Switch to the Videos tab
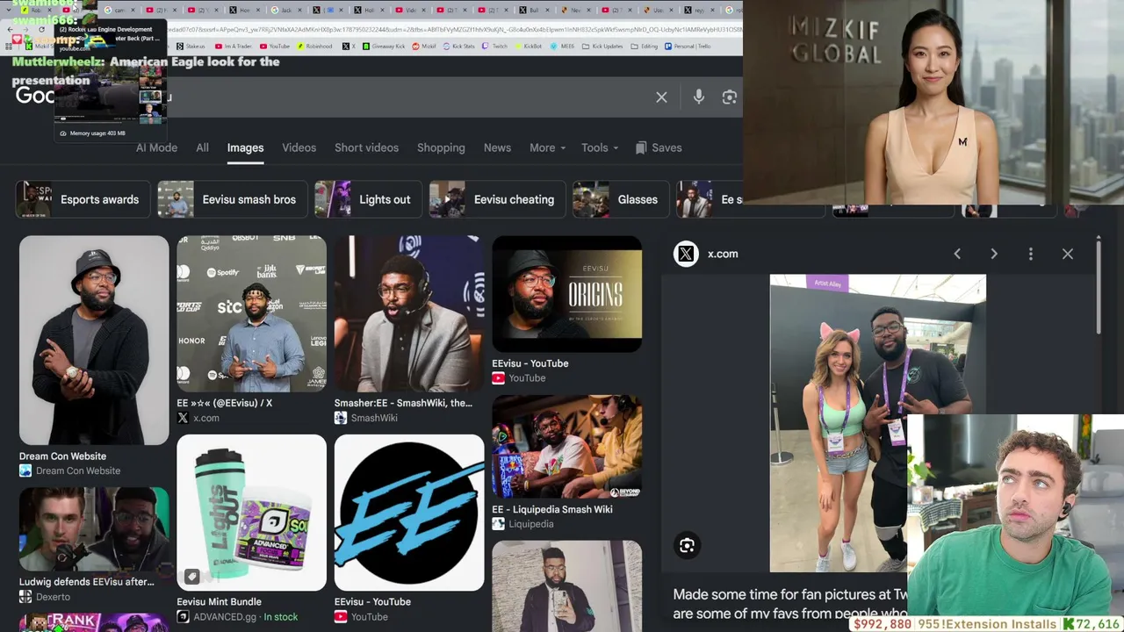The image size is (1124, 632). pos(299,147)
